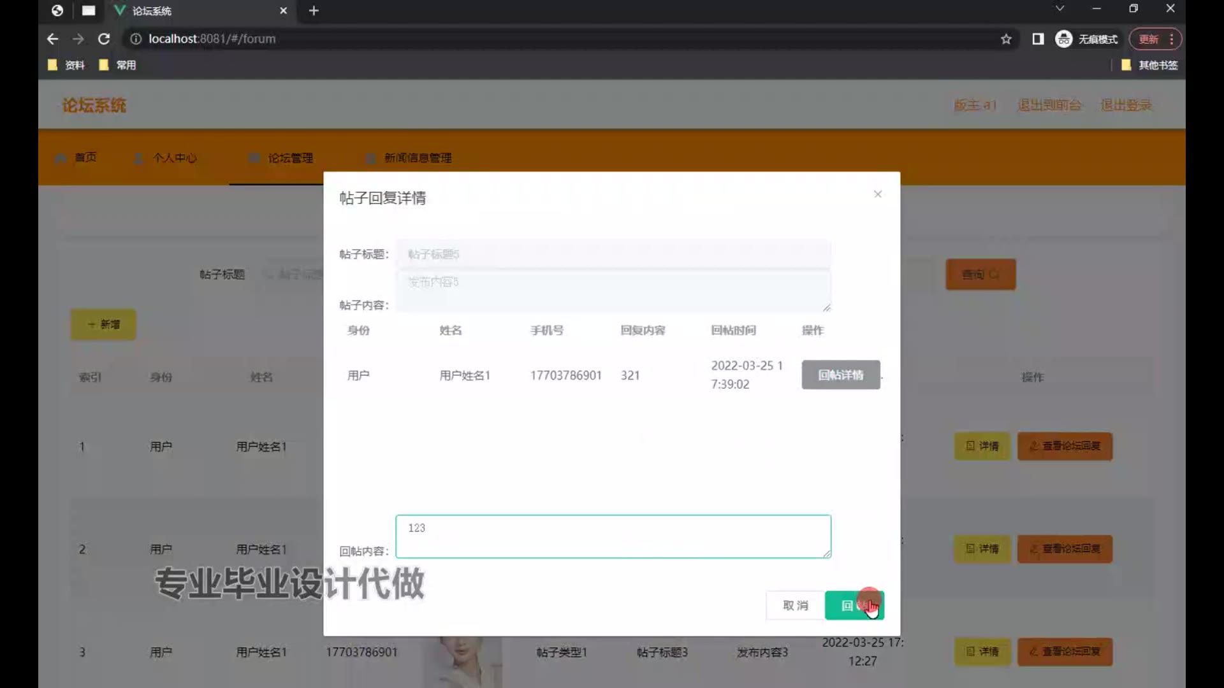The width and height of the screenshot is (1224, 688).
Task: Go back using the browser back arrow
Action: pos(52,39)
